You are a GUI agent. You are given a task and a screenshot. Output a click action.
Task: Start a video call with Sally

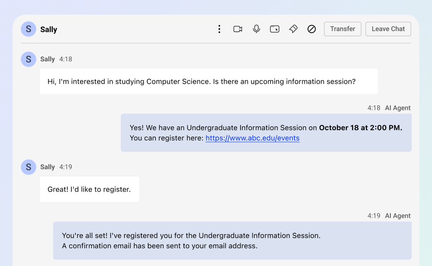coord(238,29)
